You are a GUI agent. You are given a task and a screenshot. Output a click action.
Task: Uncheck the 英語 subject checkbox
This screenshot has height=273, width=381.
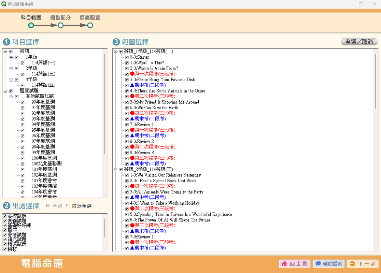(11, 52)
